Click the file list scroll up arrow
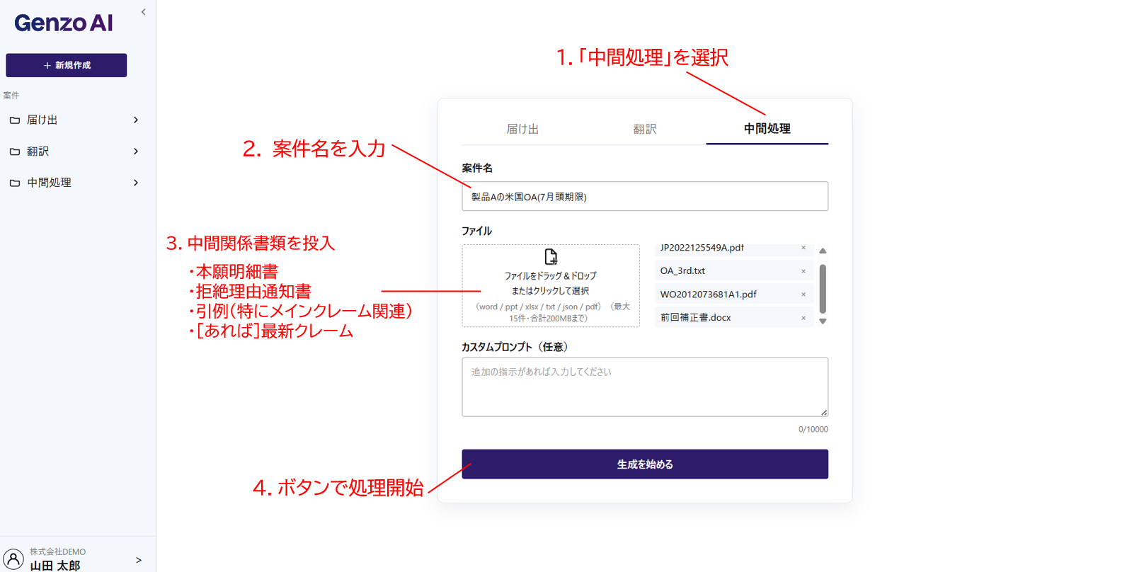This screenshot has height=572, width=1127. pos(823,251)
